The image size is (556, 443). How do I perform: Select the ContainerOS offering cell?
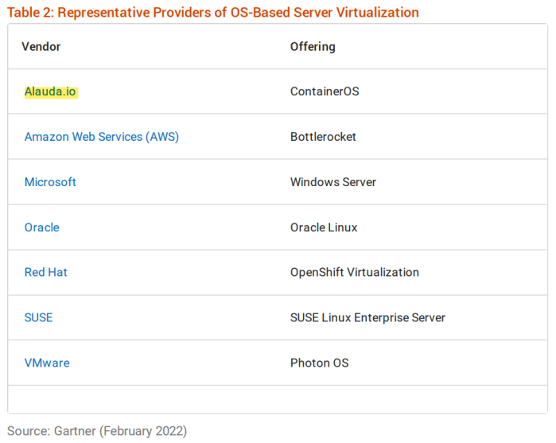tap(325, 91)
